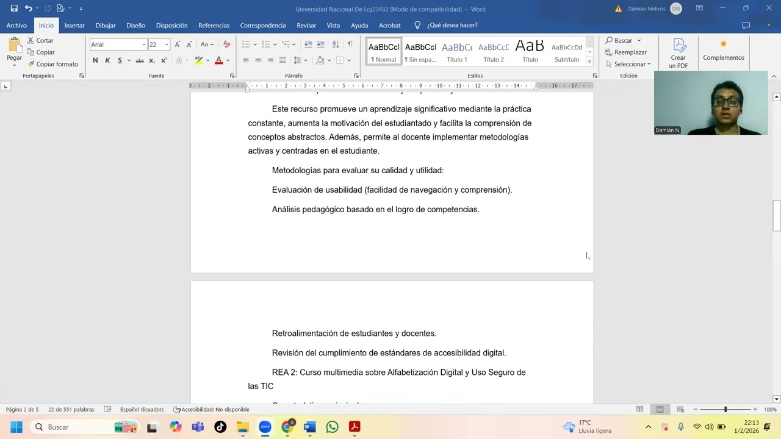Image resolution: width=781 pixels, height=439 pixels.
Task: Open the change case Aa dropdown
Action: (207, 45)
